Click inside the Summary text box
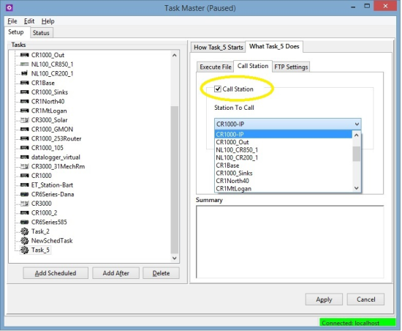 [290, 242]
